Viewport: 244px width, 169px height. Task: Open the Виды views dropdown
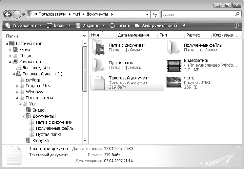(x=59, y=25)
